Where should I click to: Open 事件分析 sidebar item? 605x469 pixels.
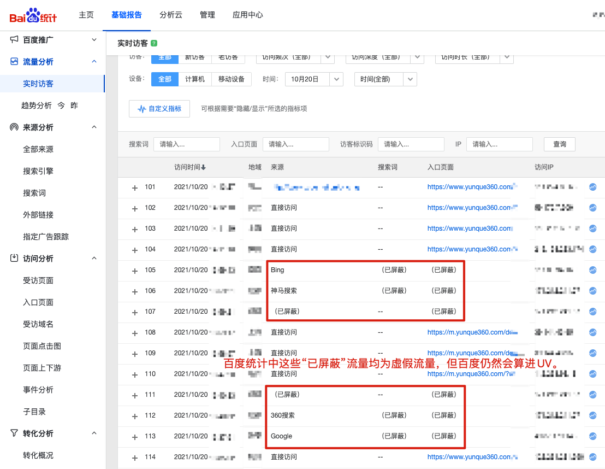coord(38,389)
